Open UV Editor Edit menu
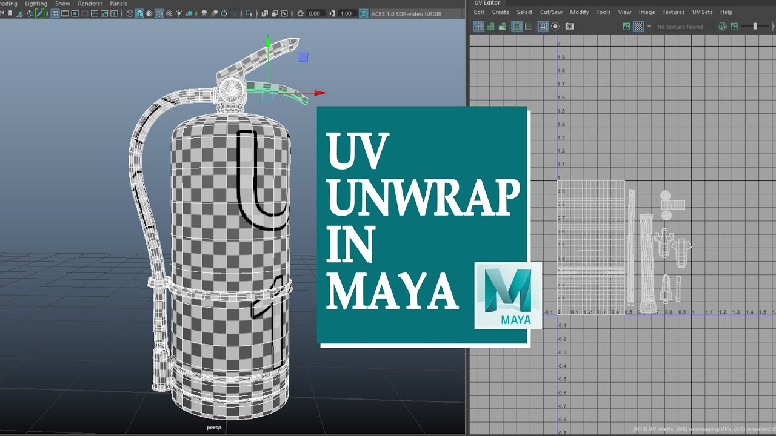This screenshot has height=436, width=776. [x=479, y=12]
